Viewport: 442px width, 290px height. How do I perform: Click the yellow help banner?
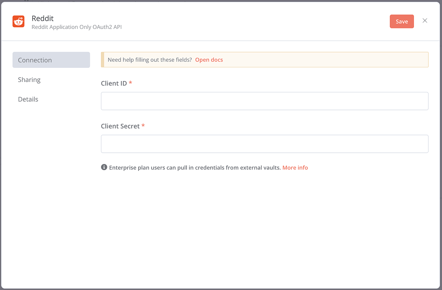[264, 59]
